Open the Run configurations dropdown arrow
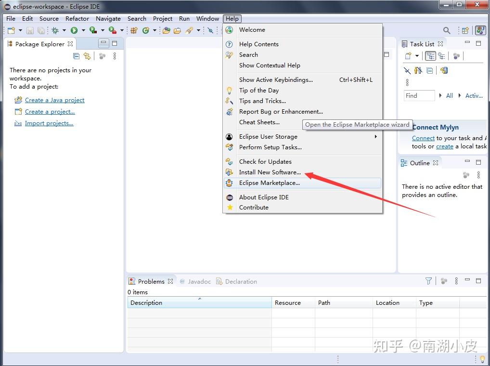 (x=83, y=30)
